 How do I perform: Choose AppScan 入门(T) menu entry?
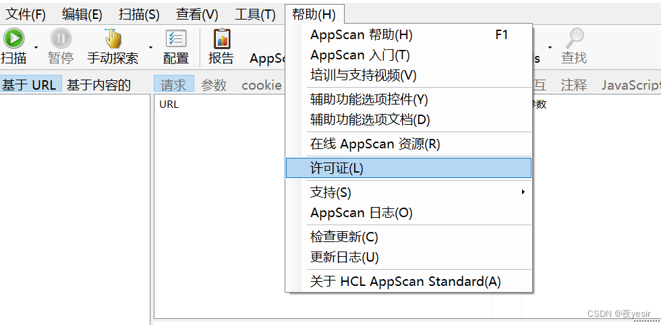pyautogui.click(x=409, y=55)
